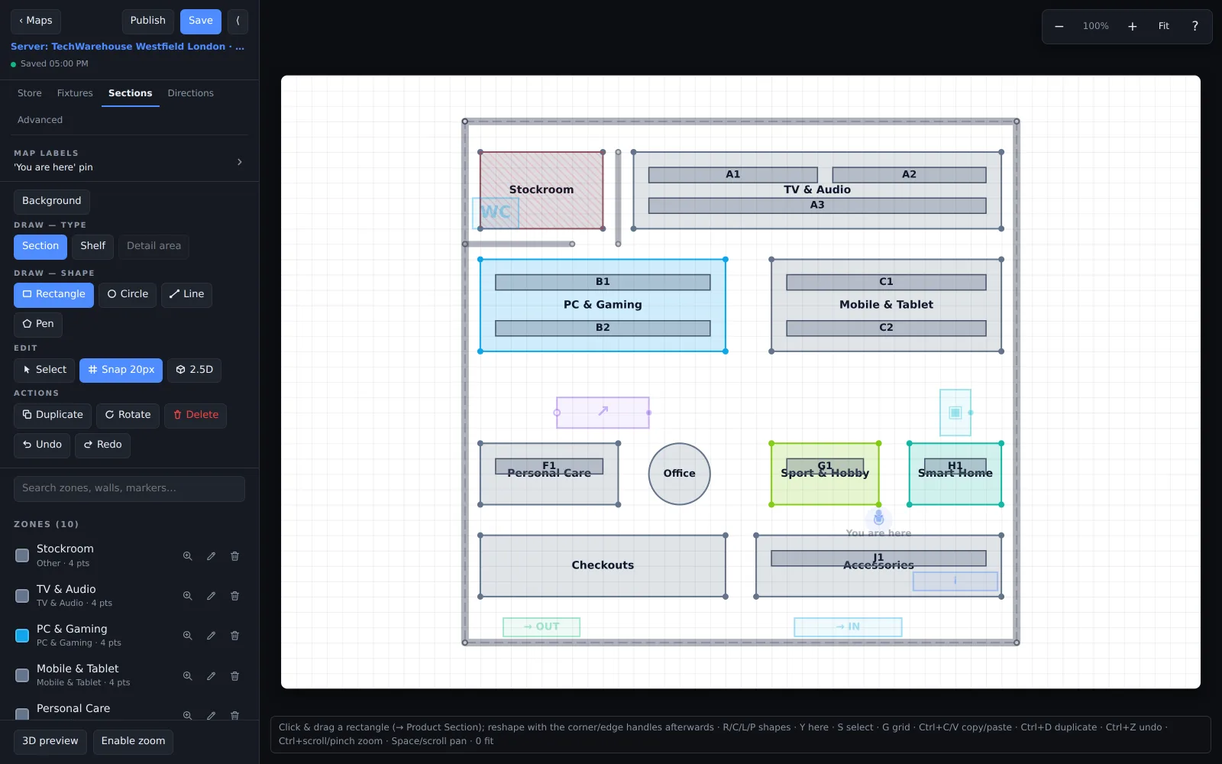Click the Save button
The width and height of the screenshot is (1222, 764).
(x=201, y=21)
